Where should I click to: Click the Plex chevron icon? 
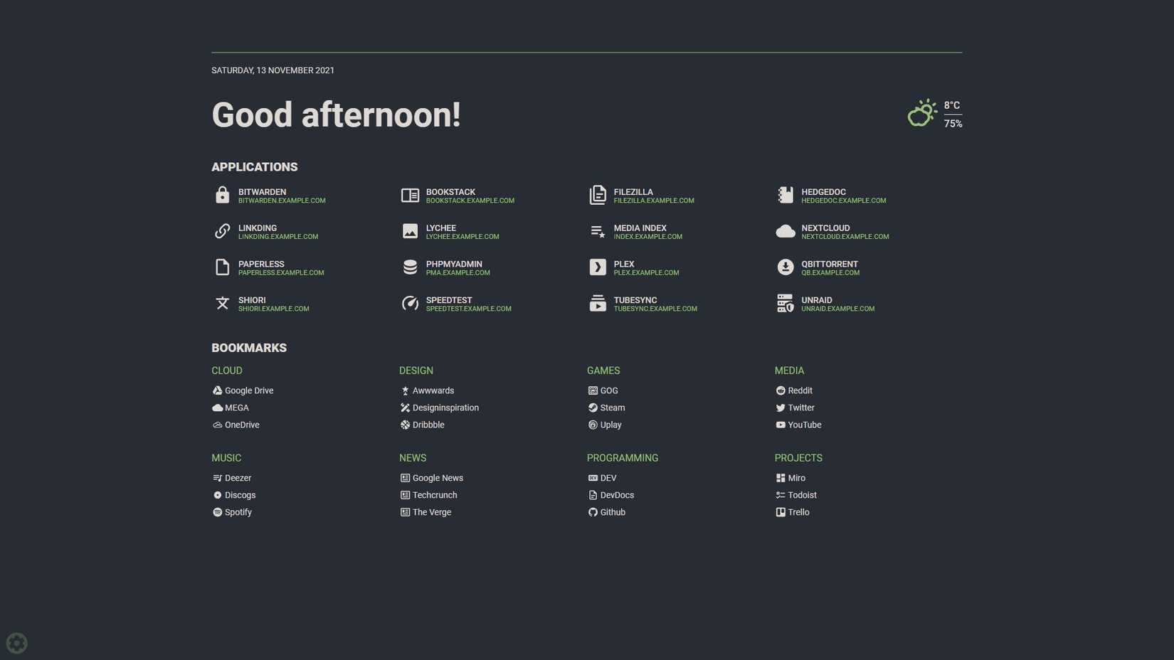[598, 267]
